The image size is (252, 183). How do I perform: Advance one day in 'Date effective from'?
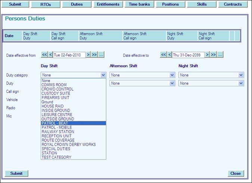[88, 55]
